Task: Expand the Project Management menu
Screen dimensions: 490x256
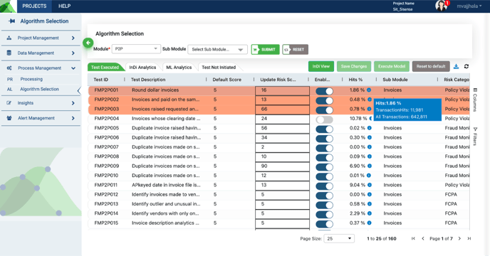Action: tap(73, 38)
